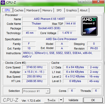Close the CPU-Z window
The height and width of the screenshot is (104, 105).
coord(98,2)
